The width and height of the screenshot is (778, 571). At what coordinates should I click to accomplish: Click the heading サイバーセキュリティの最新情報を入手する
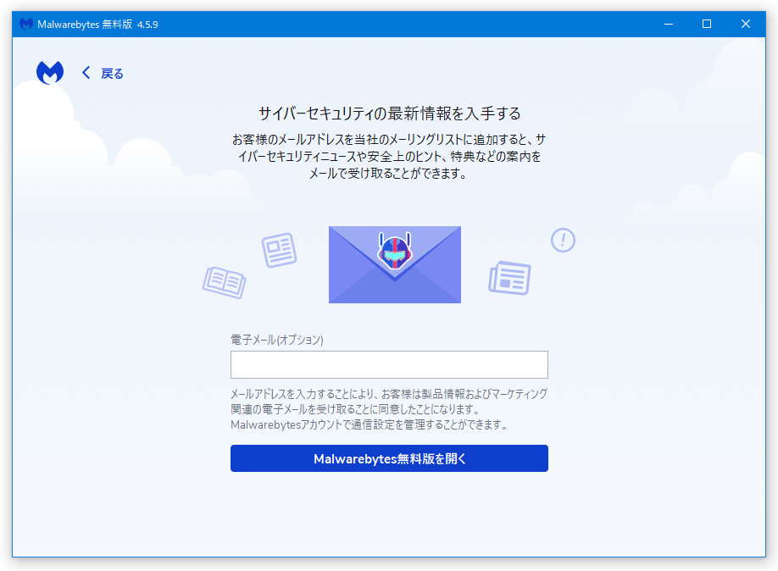tap(390, 114)
